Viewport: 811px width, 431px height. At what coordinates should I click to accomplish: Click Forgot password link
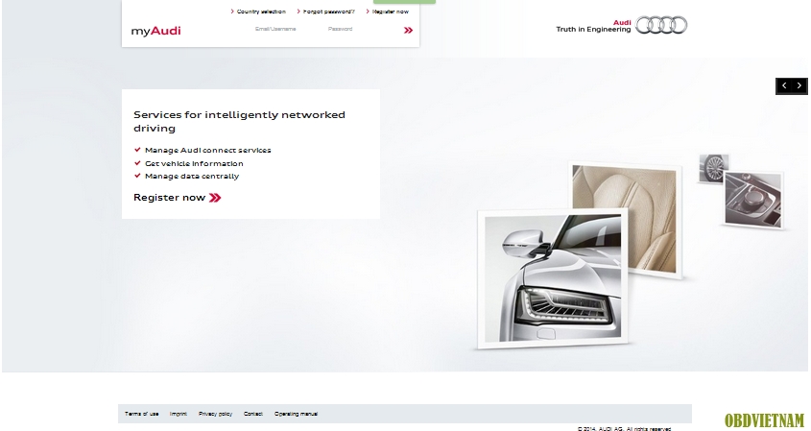(328, 12)
